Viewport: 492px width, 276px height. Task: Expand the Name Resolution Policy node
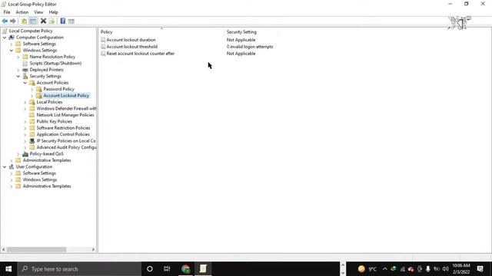point(18,57)
